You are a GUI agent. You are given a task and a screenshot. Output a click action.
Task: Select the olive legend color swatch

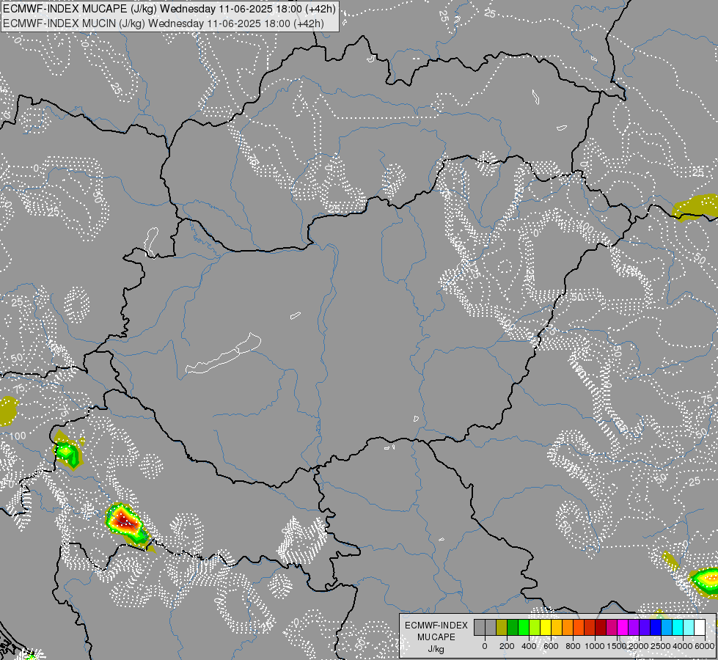(x=502, y=627)
